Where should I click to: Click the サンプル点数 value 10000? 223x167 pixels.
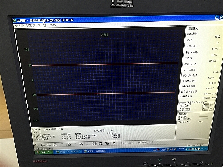(210, 78)
